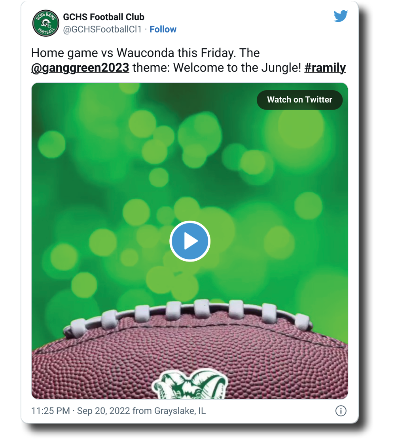Open the @ganggreen2023 mention
This screenshot has height=440, width=394.
point(80,68)
